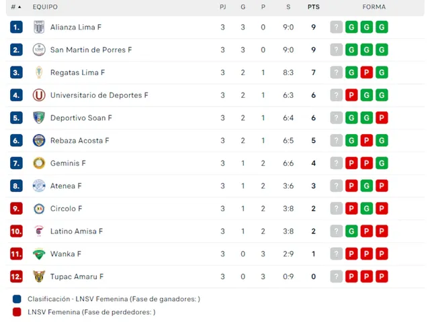Open the Atenea F team link
This screenshot has width=430, height=322.
coord(66,186)
